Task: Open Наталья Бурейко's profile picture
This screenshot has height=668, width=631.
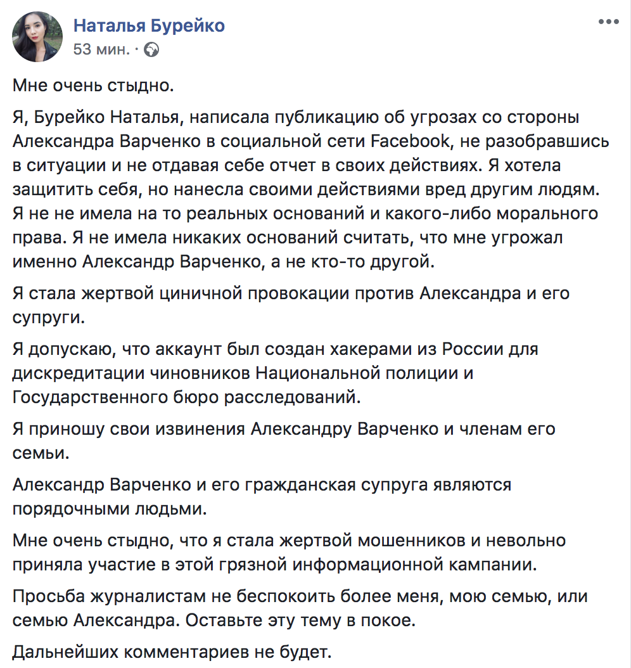Action: [38, 37]
